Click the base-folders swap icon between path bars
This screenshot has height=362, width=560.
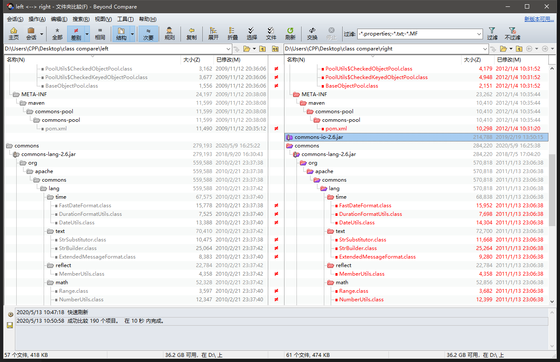click(x=276, y=49)
